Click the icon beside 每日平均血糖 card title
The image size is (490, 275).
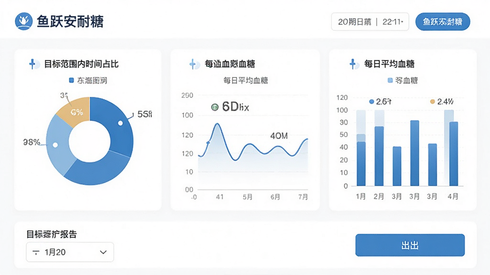tap(354, 64)
